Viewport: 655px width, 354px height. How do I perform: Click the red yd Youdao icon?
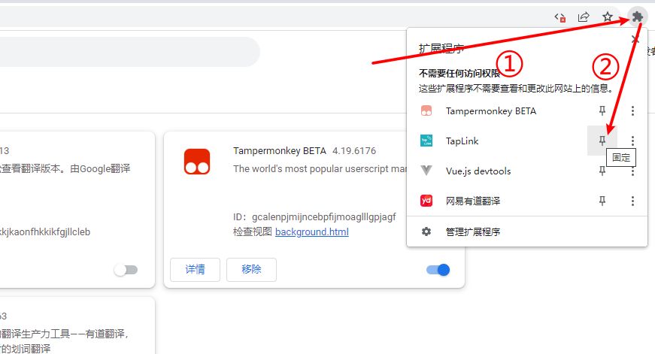click(426, 201)
